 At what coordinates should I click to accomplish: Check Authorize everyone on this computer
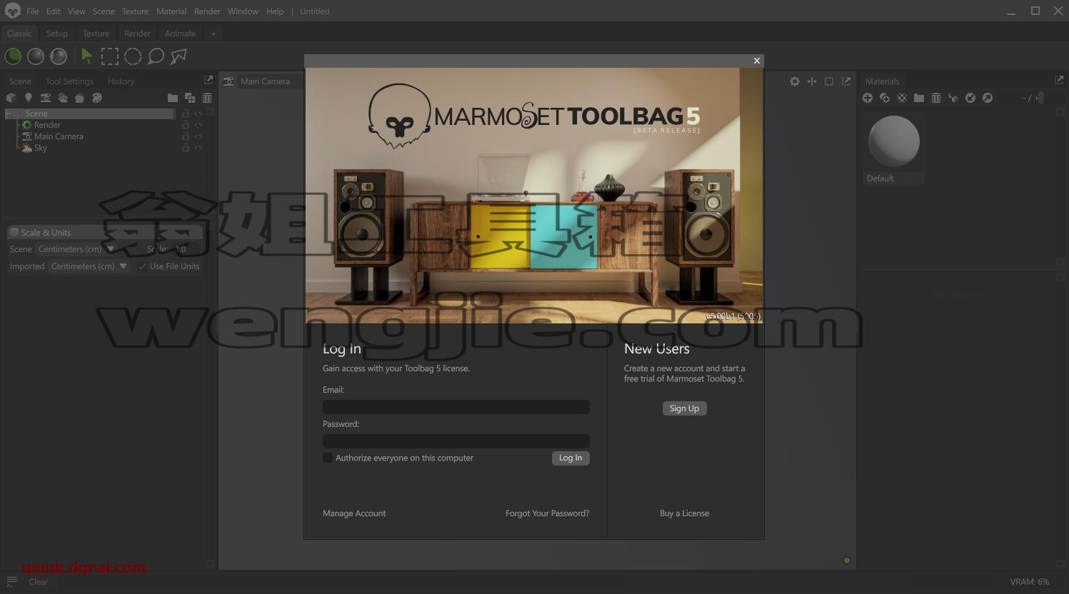coord(328,458)
